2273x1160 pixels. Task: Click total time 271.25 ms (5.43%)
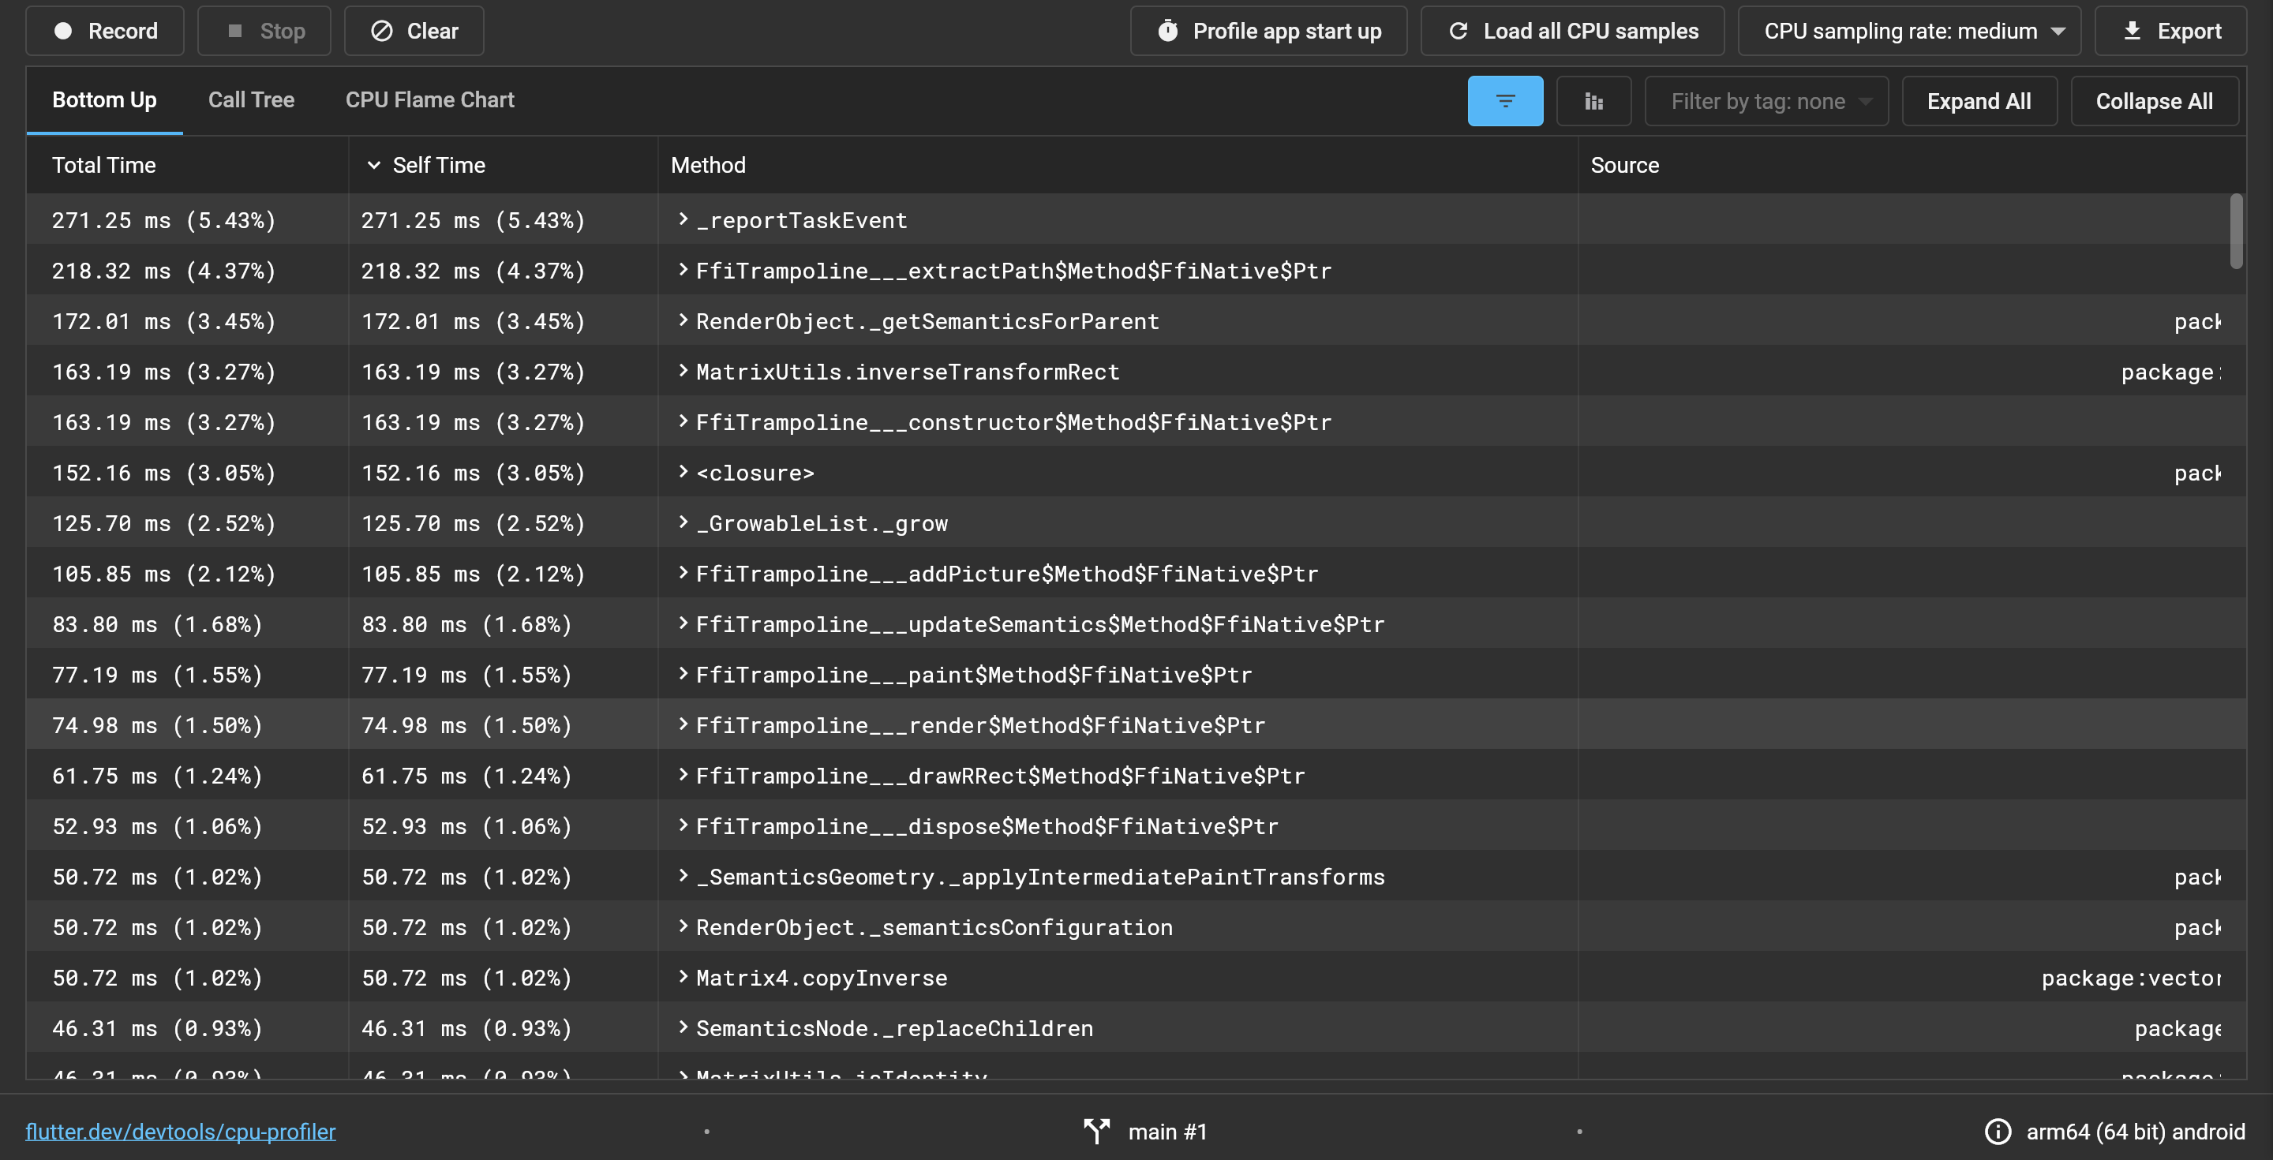[164, 220]
